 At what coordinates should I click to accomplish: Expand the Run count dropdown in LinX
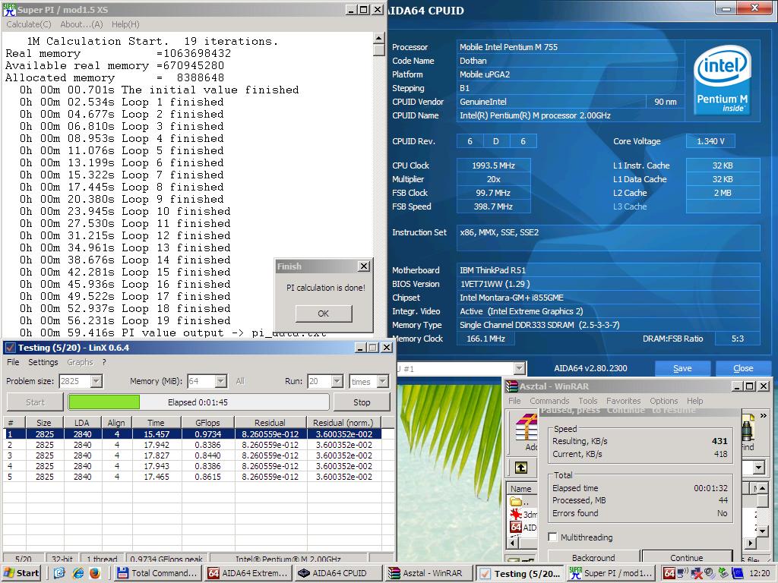click(x=337, y=381)
